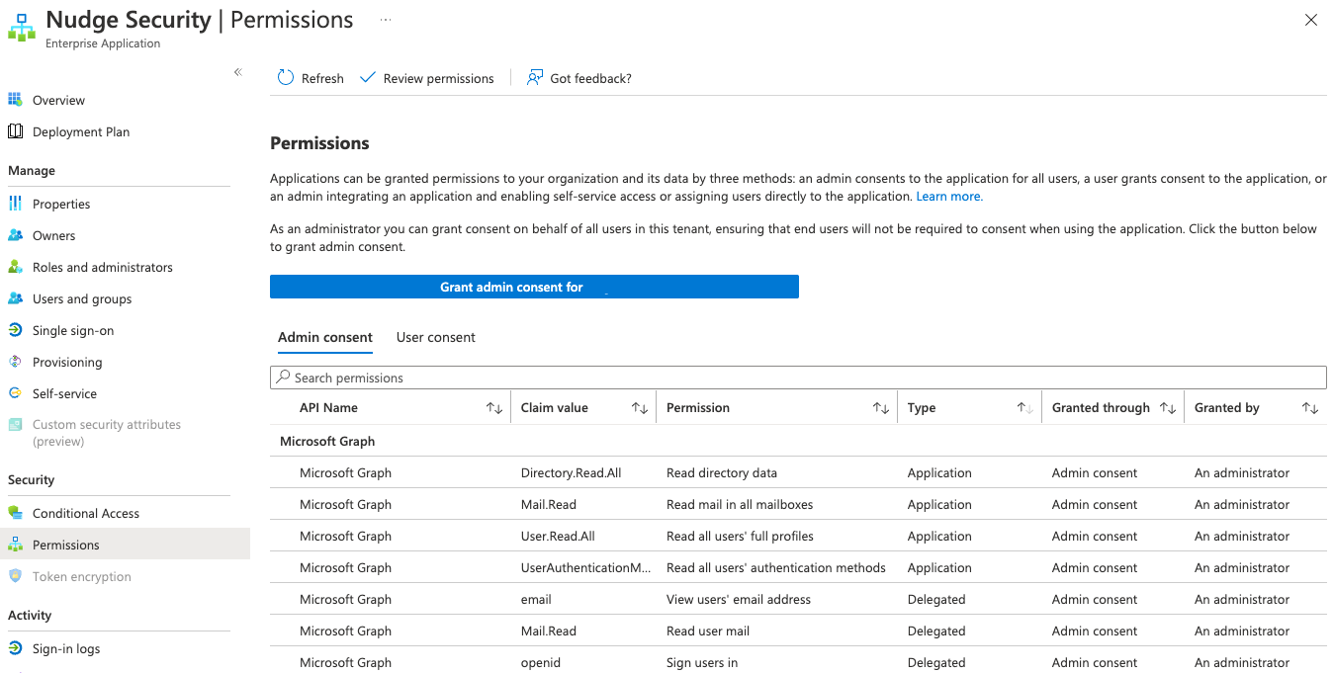This screenshot has width=1333, height=673.
Task: Click the Review permissions checkmark icon
Action: [368, 78]
